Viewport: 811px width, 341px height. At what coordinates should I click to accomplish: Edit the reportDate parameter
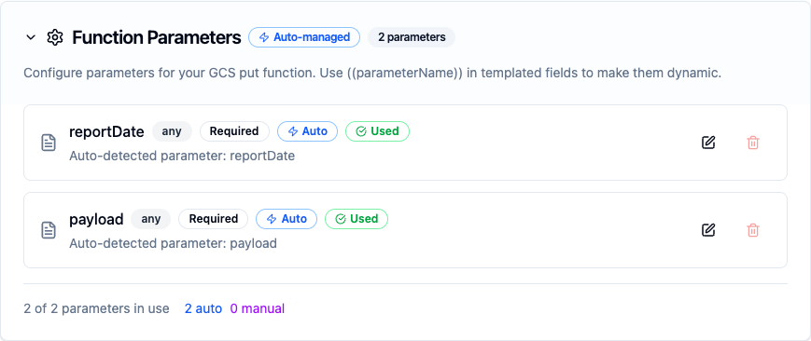708,143
